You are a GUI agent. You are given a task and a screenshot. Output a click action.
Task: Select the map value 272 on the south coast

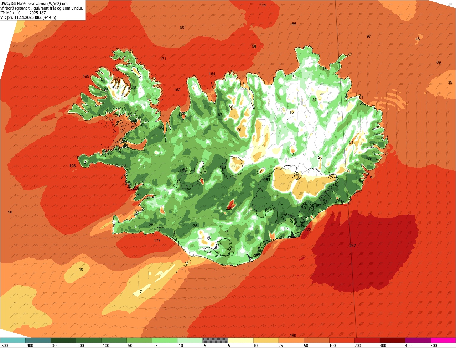tap(308, 230)
